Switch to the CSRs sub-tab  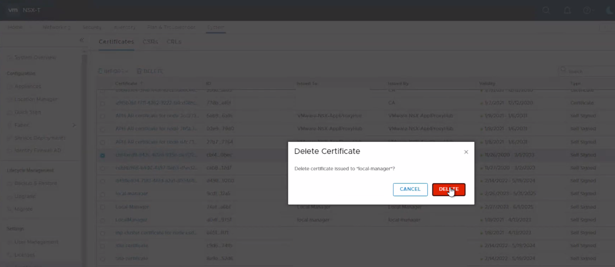(x=151, y=42)
